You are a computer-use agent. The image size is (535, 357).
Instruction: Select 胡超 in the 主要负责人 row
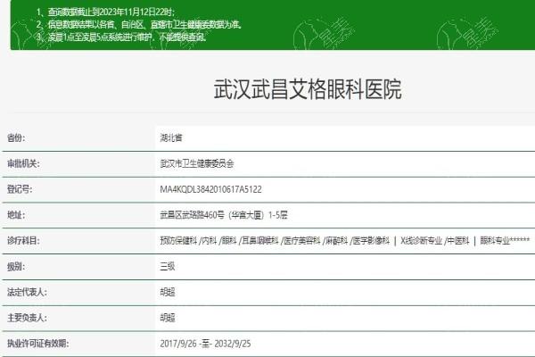pos(167,317)
